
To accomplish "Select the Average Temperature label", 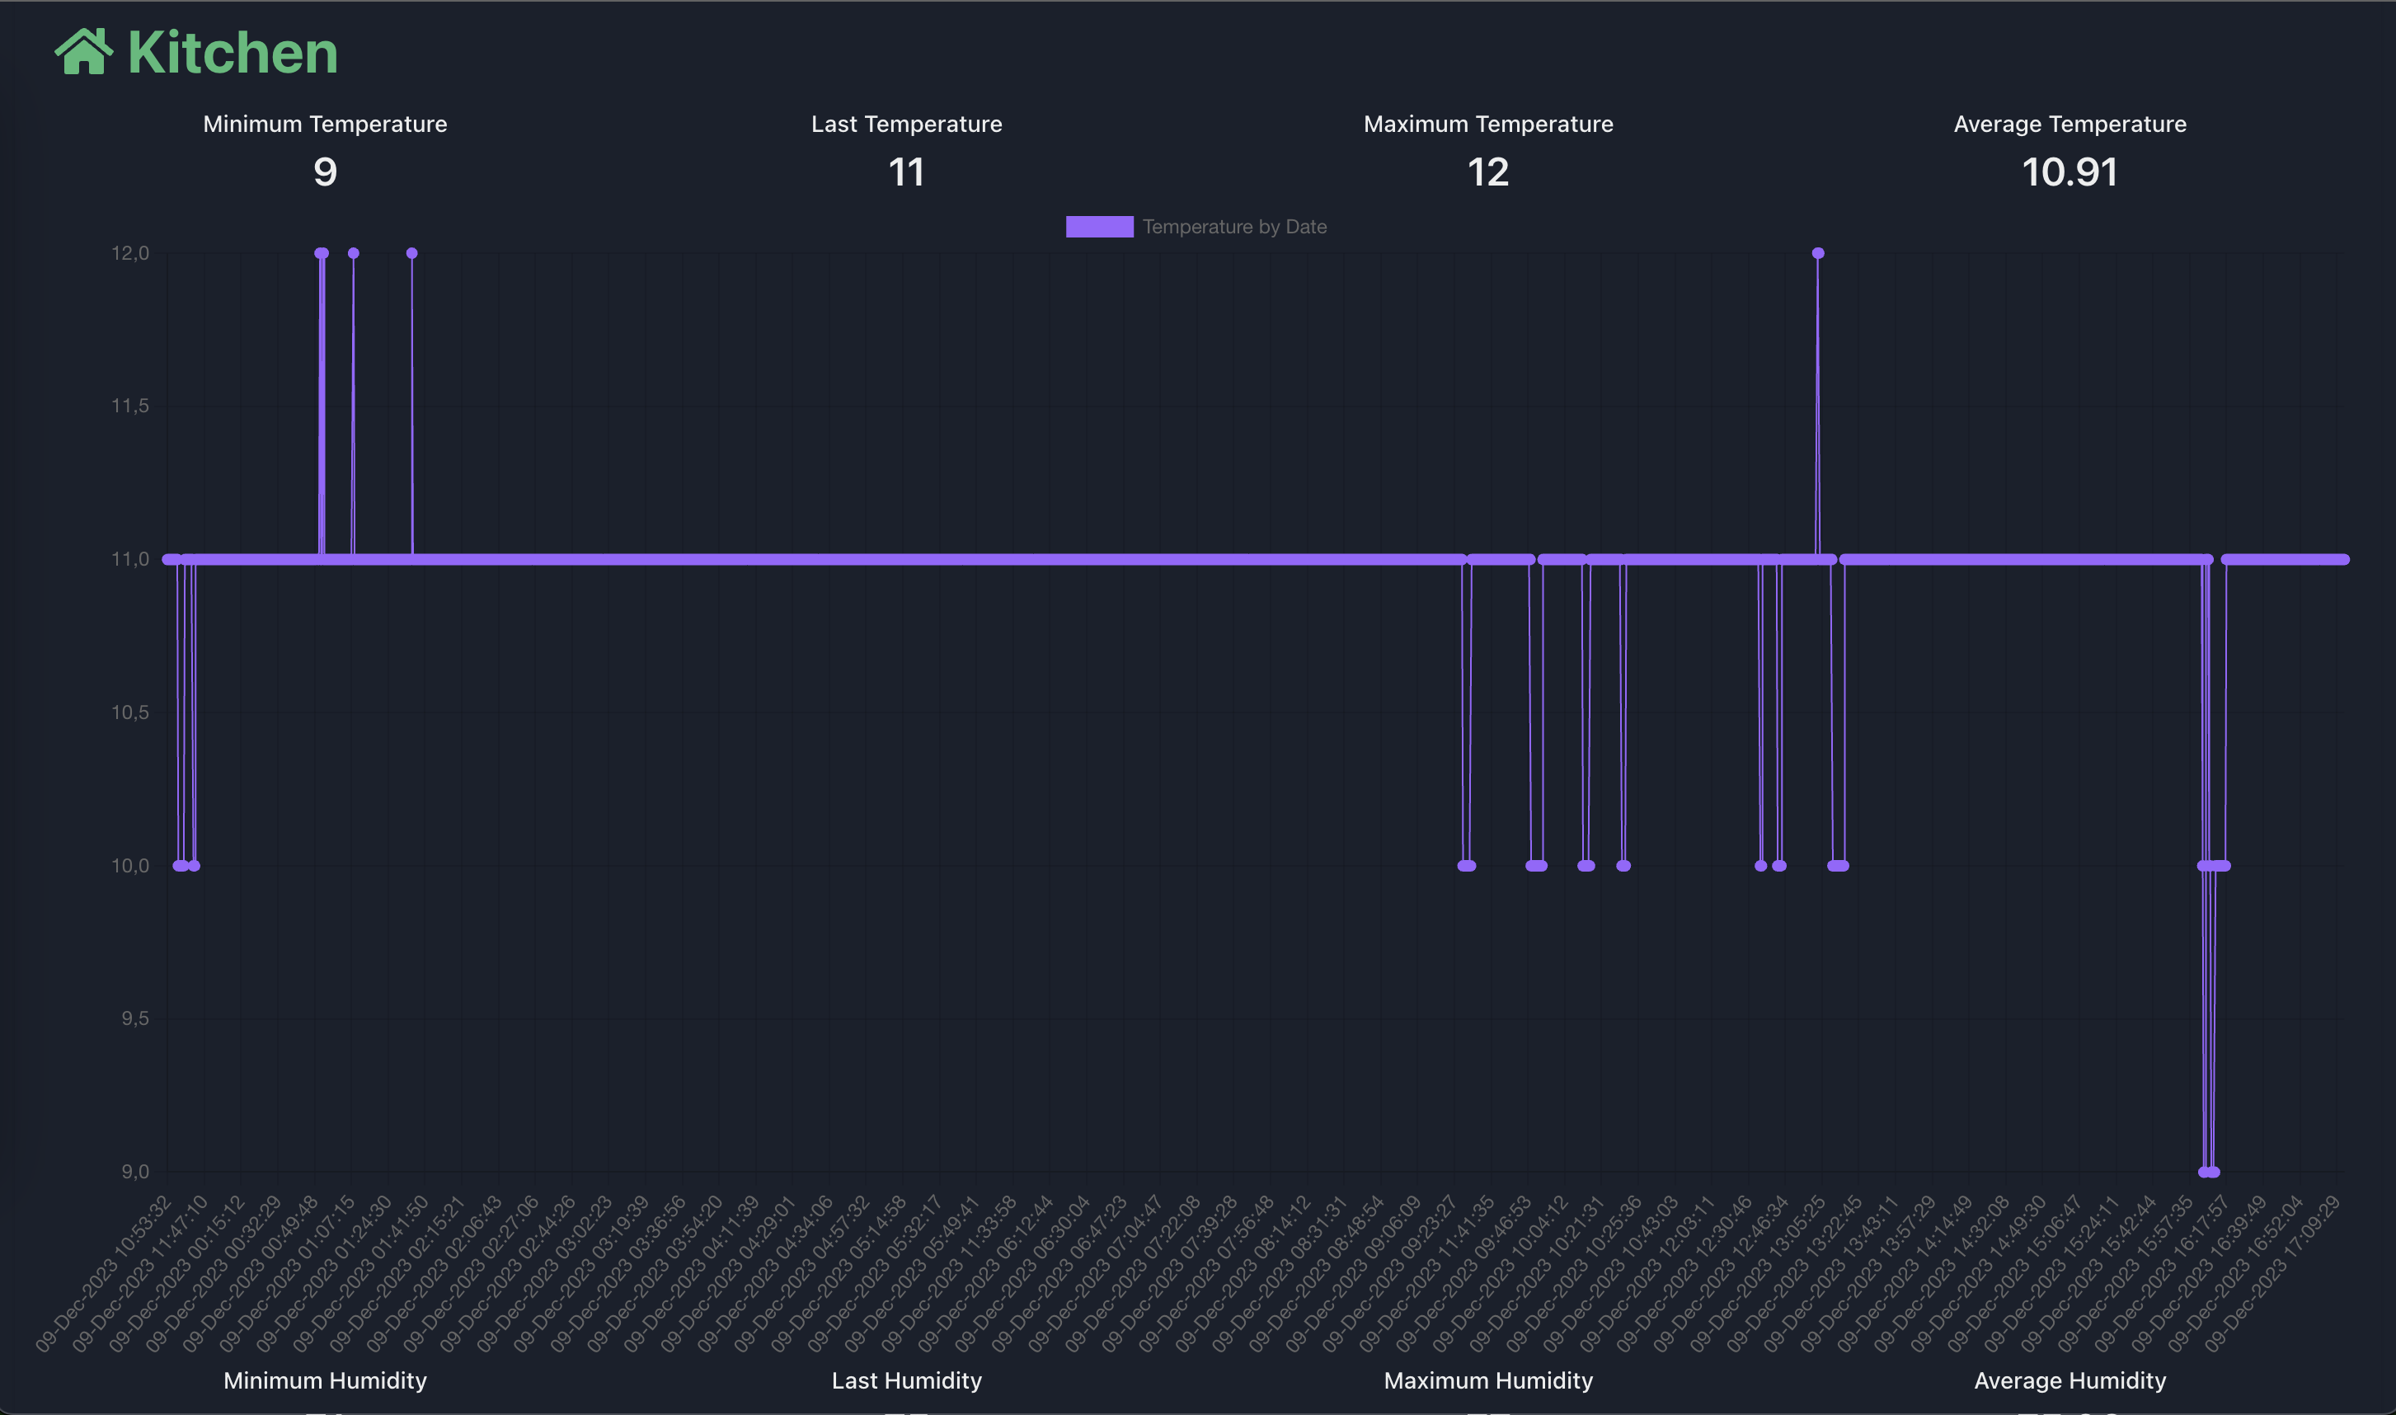I will pos(2069,124).
